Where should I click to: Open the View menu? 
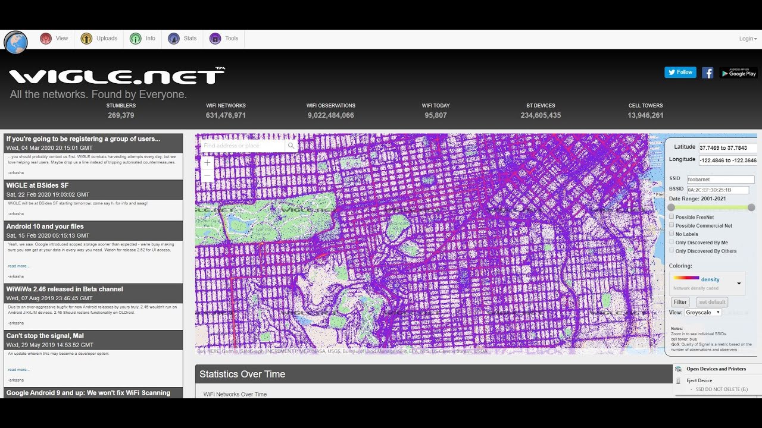(x=54, y=39)
